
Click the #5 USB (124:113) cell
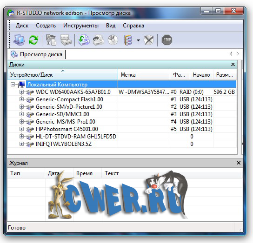pyautogui.click(x=191, y=129)
